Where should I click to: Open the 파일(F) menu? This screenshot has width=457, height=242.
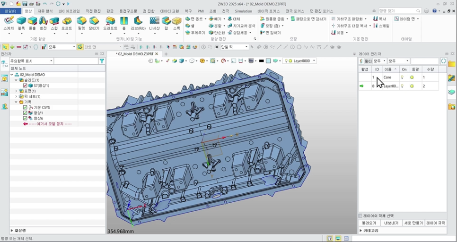[x=10, y=11]
